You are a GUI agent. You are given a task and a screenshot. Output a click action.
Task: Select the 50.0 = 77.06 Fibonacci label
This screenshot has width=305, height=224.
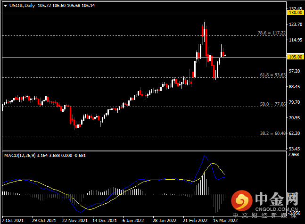[x=273, y=104]
